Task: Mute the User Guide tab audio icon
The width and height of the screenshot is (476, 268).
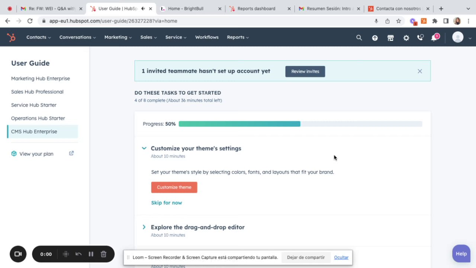Action: tap(143, 9)
